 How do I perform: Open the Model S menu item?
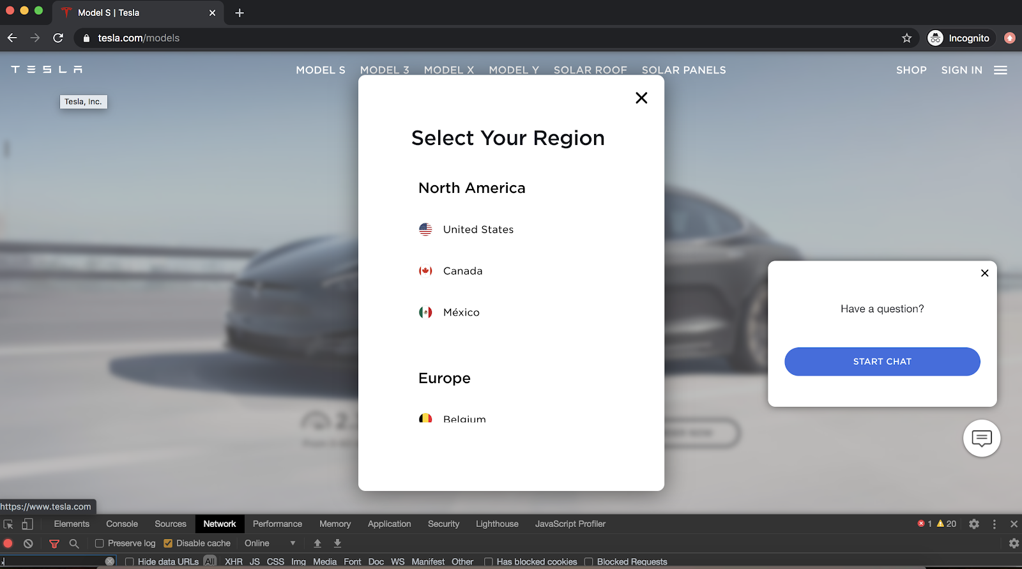[x=321, y=70]
